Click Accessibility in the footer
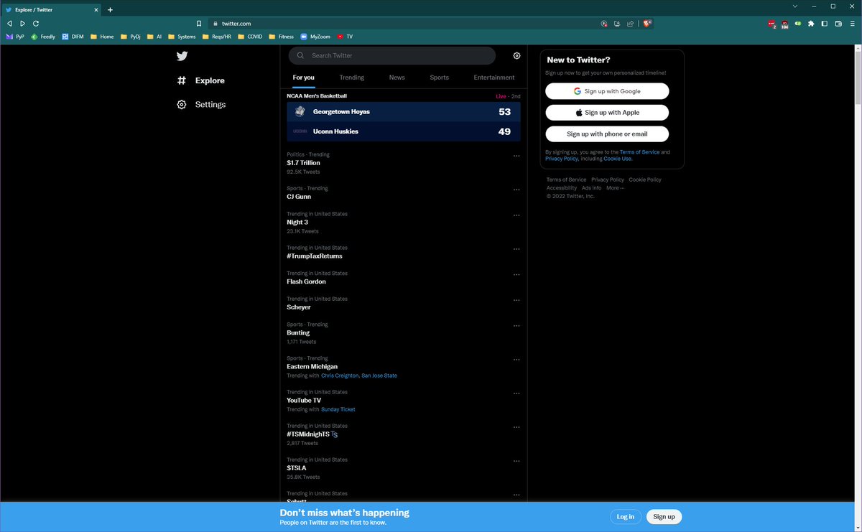The height and width of the screenshot is (532, 862). coord(562,188)
